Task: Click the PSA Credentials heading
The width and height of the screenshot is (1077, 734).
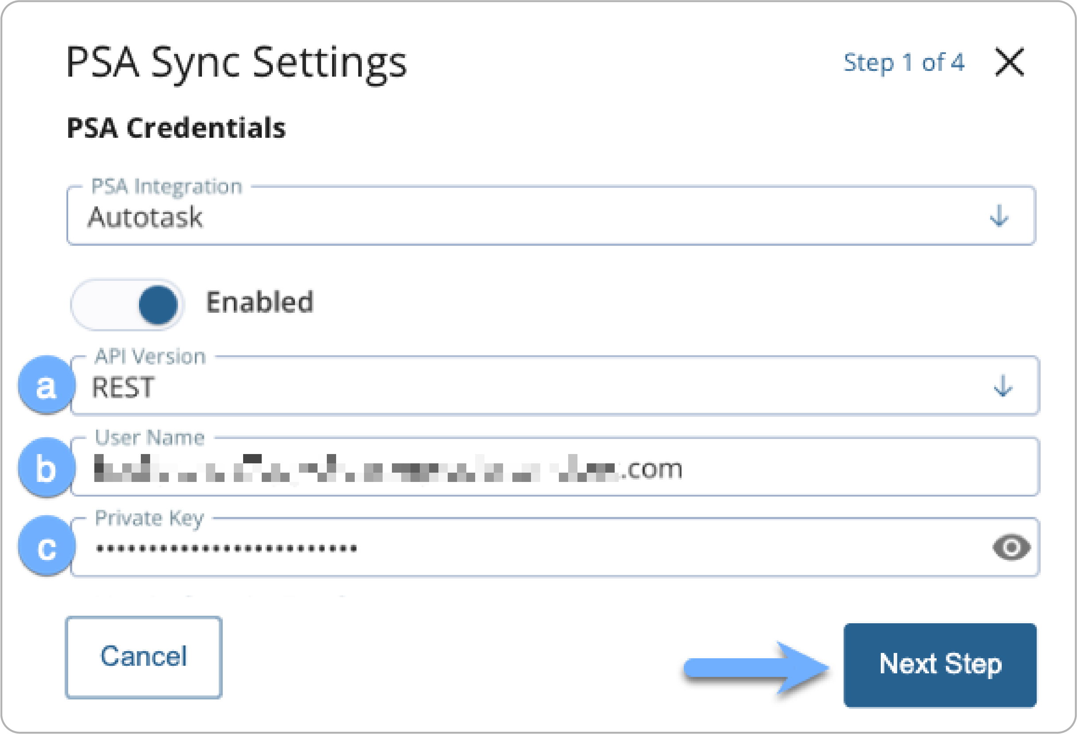Action: click(176, 128)
